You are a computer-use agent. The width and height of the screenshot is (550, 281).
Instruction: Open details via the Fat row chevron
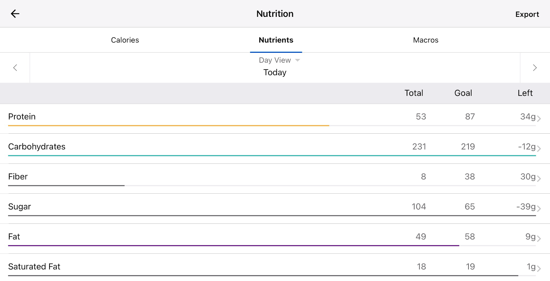pos(539,238)
